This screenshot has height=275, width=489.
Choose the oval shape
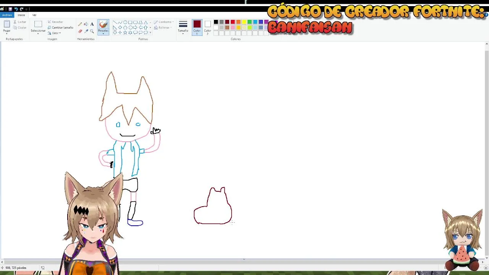pyautogui.click(x=125, y=22)
